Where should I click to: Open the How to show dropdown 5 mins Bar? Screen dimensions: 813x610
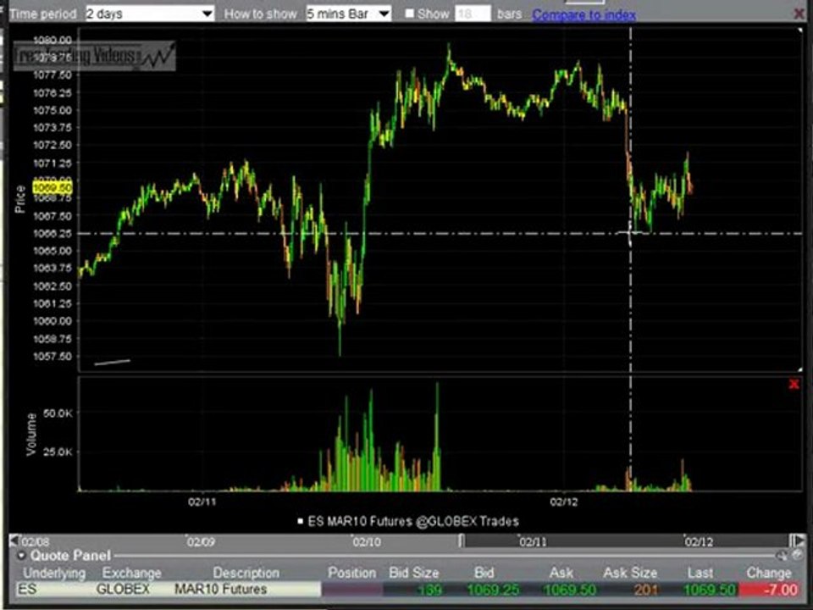point(348,14)
